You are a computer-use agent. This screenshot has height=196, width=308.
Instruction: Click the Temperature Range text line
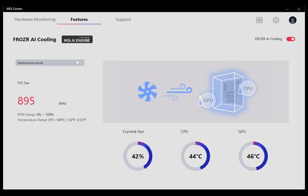[52, 120]
